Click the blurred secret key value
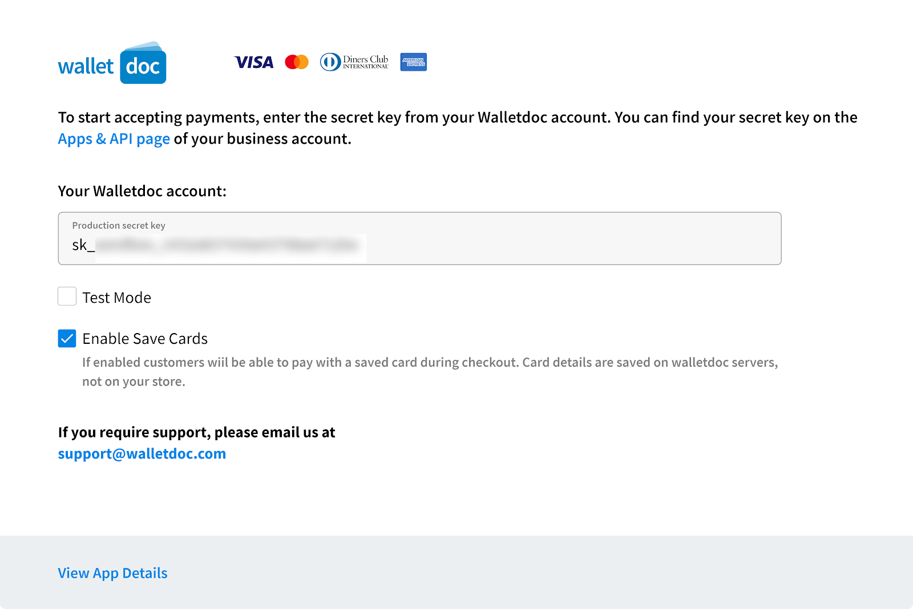Image resolution: width=913 pixels, height=609 pixels. point(228,246)
